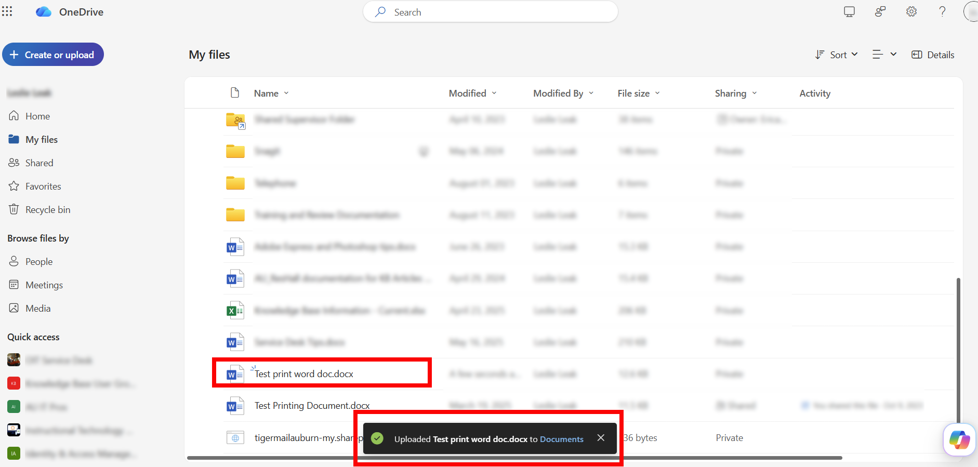Open the Details pane
978x467 pixels.
[x=933, y=55]
